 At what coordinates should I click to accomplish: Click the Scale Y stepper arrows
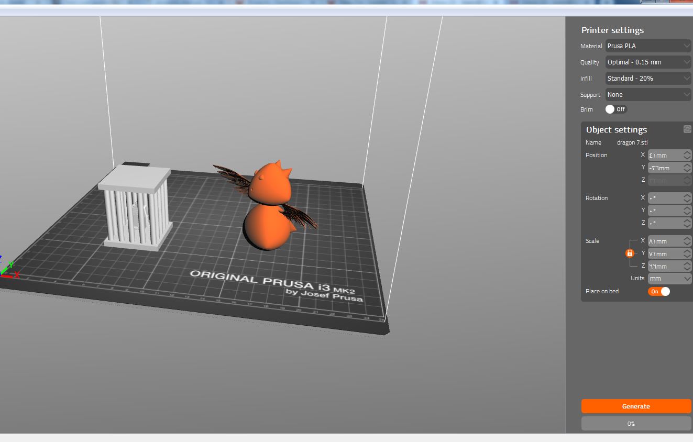pyautogui.click(x=687, y=254)
